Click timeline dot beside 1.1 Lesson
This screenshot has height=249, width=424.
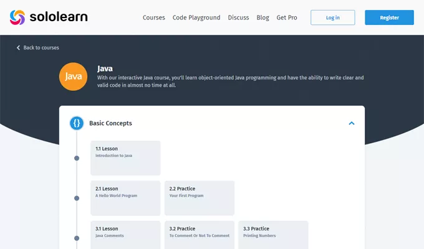[77, 158]
